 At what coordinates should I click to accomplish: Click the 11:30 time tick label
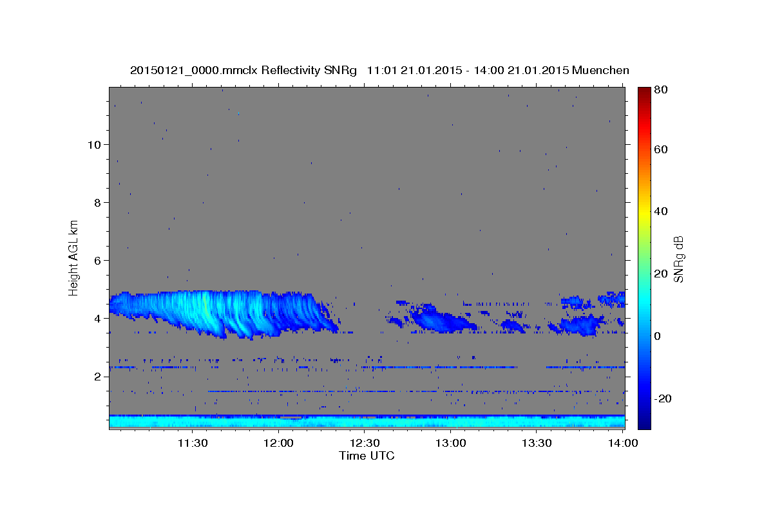[x=192, y=443]
